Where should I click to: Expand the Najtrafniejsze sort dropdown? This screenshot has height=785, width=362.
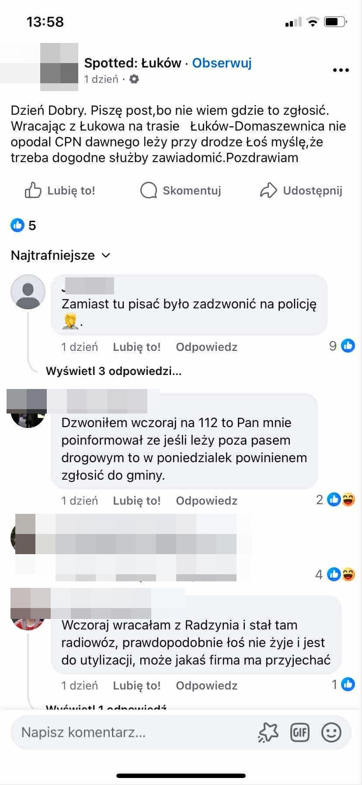coord(60,255)
